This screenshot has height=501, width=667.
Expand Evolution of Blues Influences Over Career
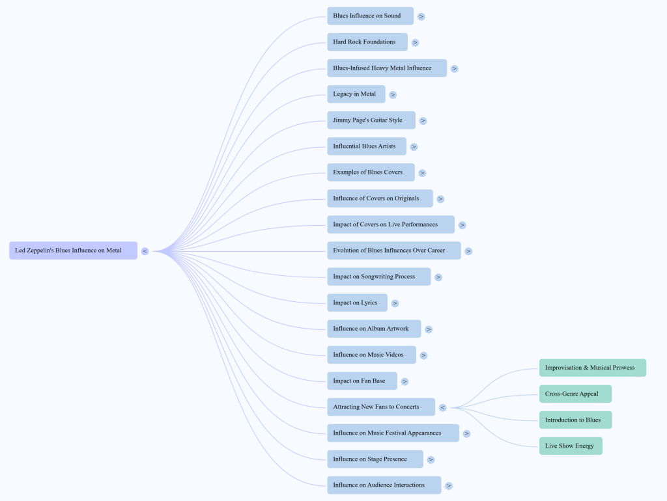tap(468, 251)
